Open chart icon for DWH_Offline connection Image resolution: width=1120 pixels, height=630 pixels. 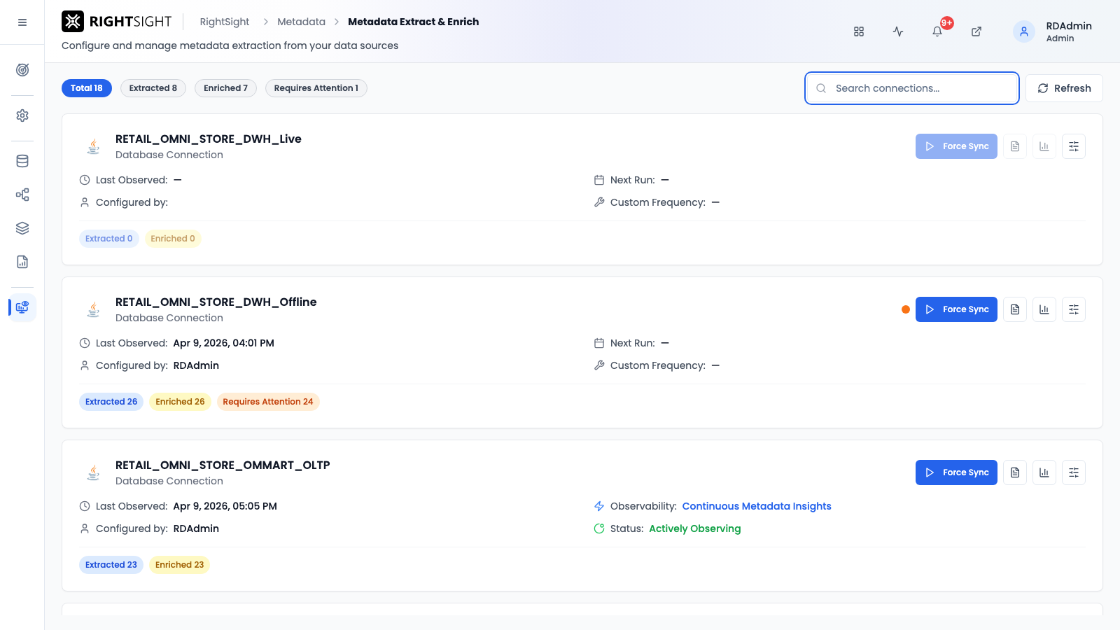click(x=1044, y=309)
